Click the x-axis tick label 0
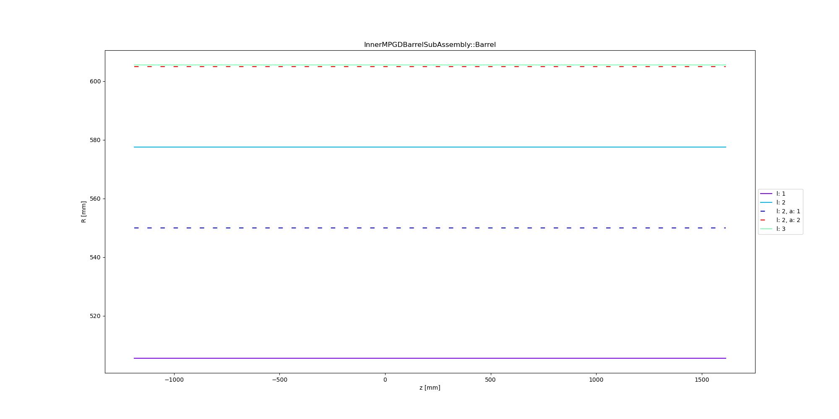This screenshot has height=419, width=839. [385, 380]
